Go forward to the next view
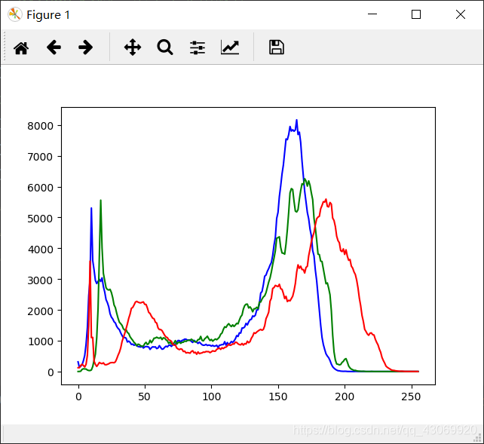Image resolution: width=484 pixels, height=444 pixels. 85,47
